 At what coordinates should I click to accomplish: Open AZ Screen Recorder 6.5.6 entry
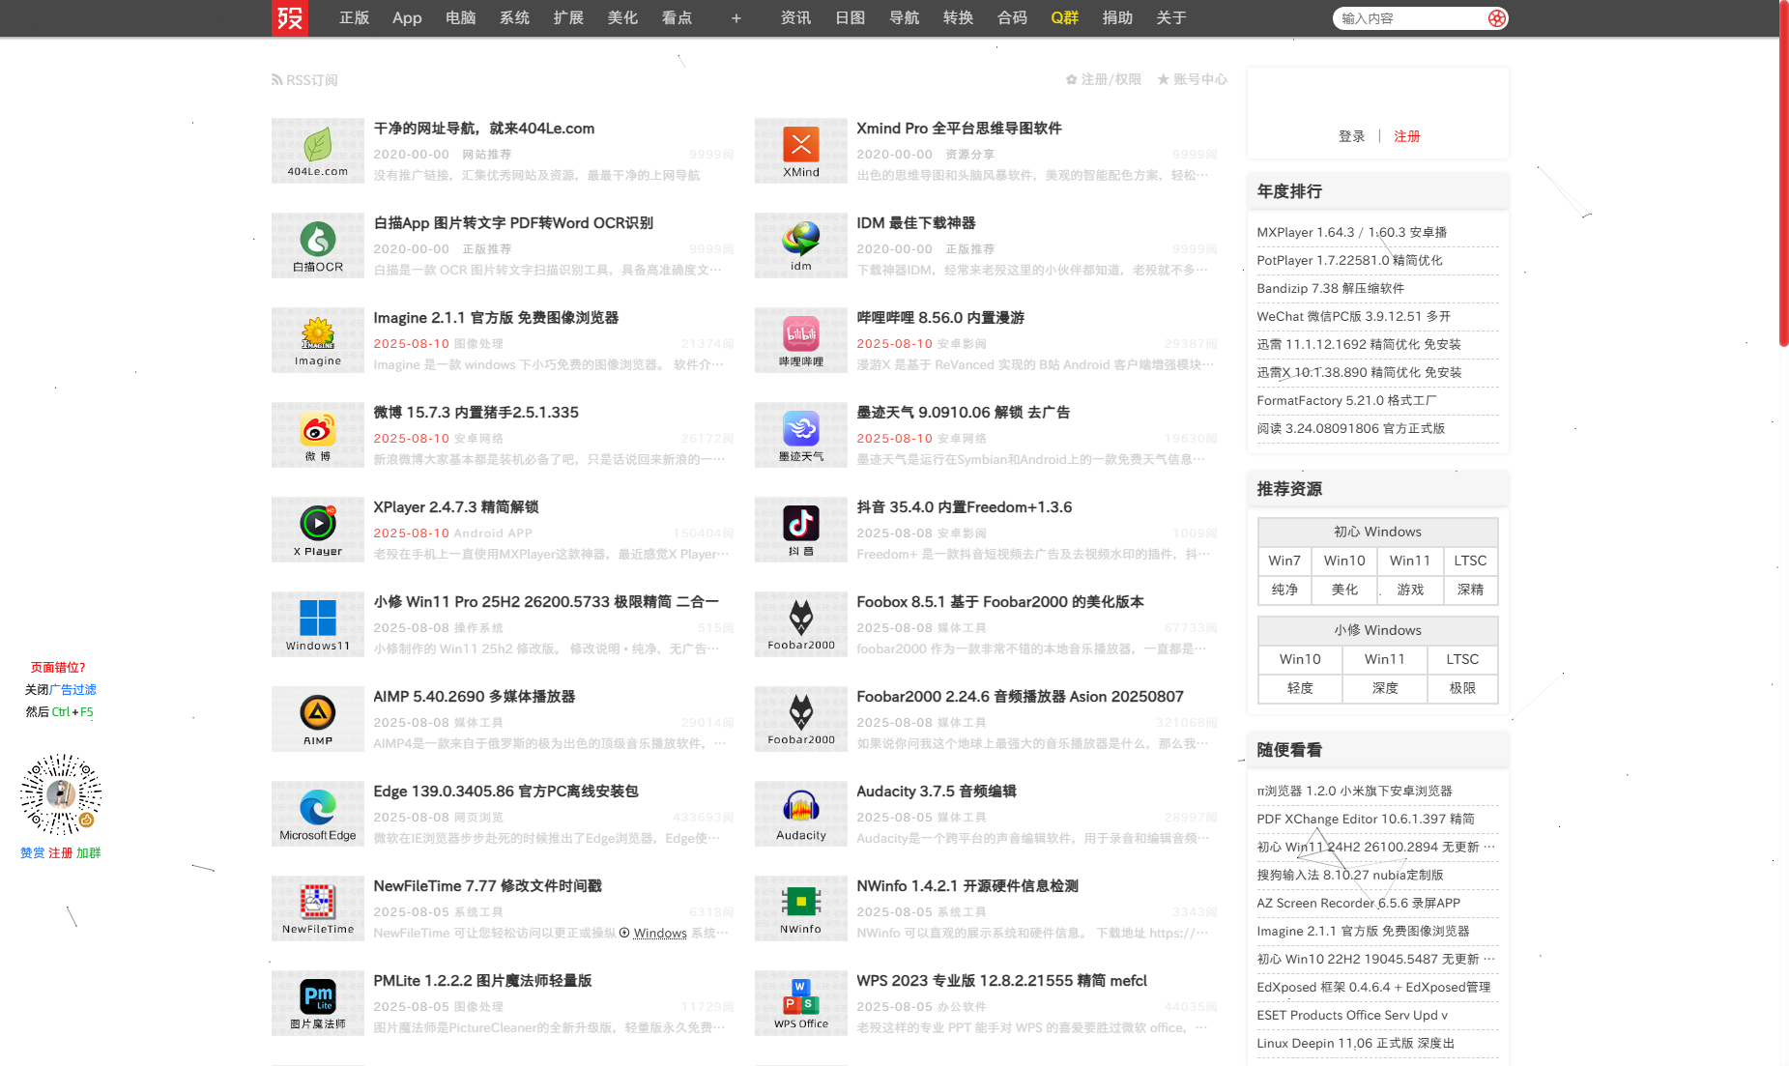1358,903
